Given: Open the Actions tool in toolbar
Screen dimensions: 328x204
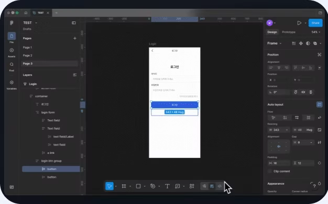Looking at the screenshot, I should pyautogui.click(x=192, y=186).
